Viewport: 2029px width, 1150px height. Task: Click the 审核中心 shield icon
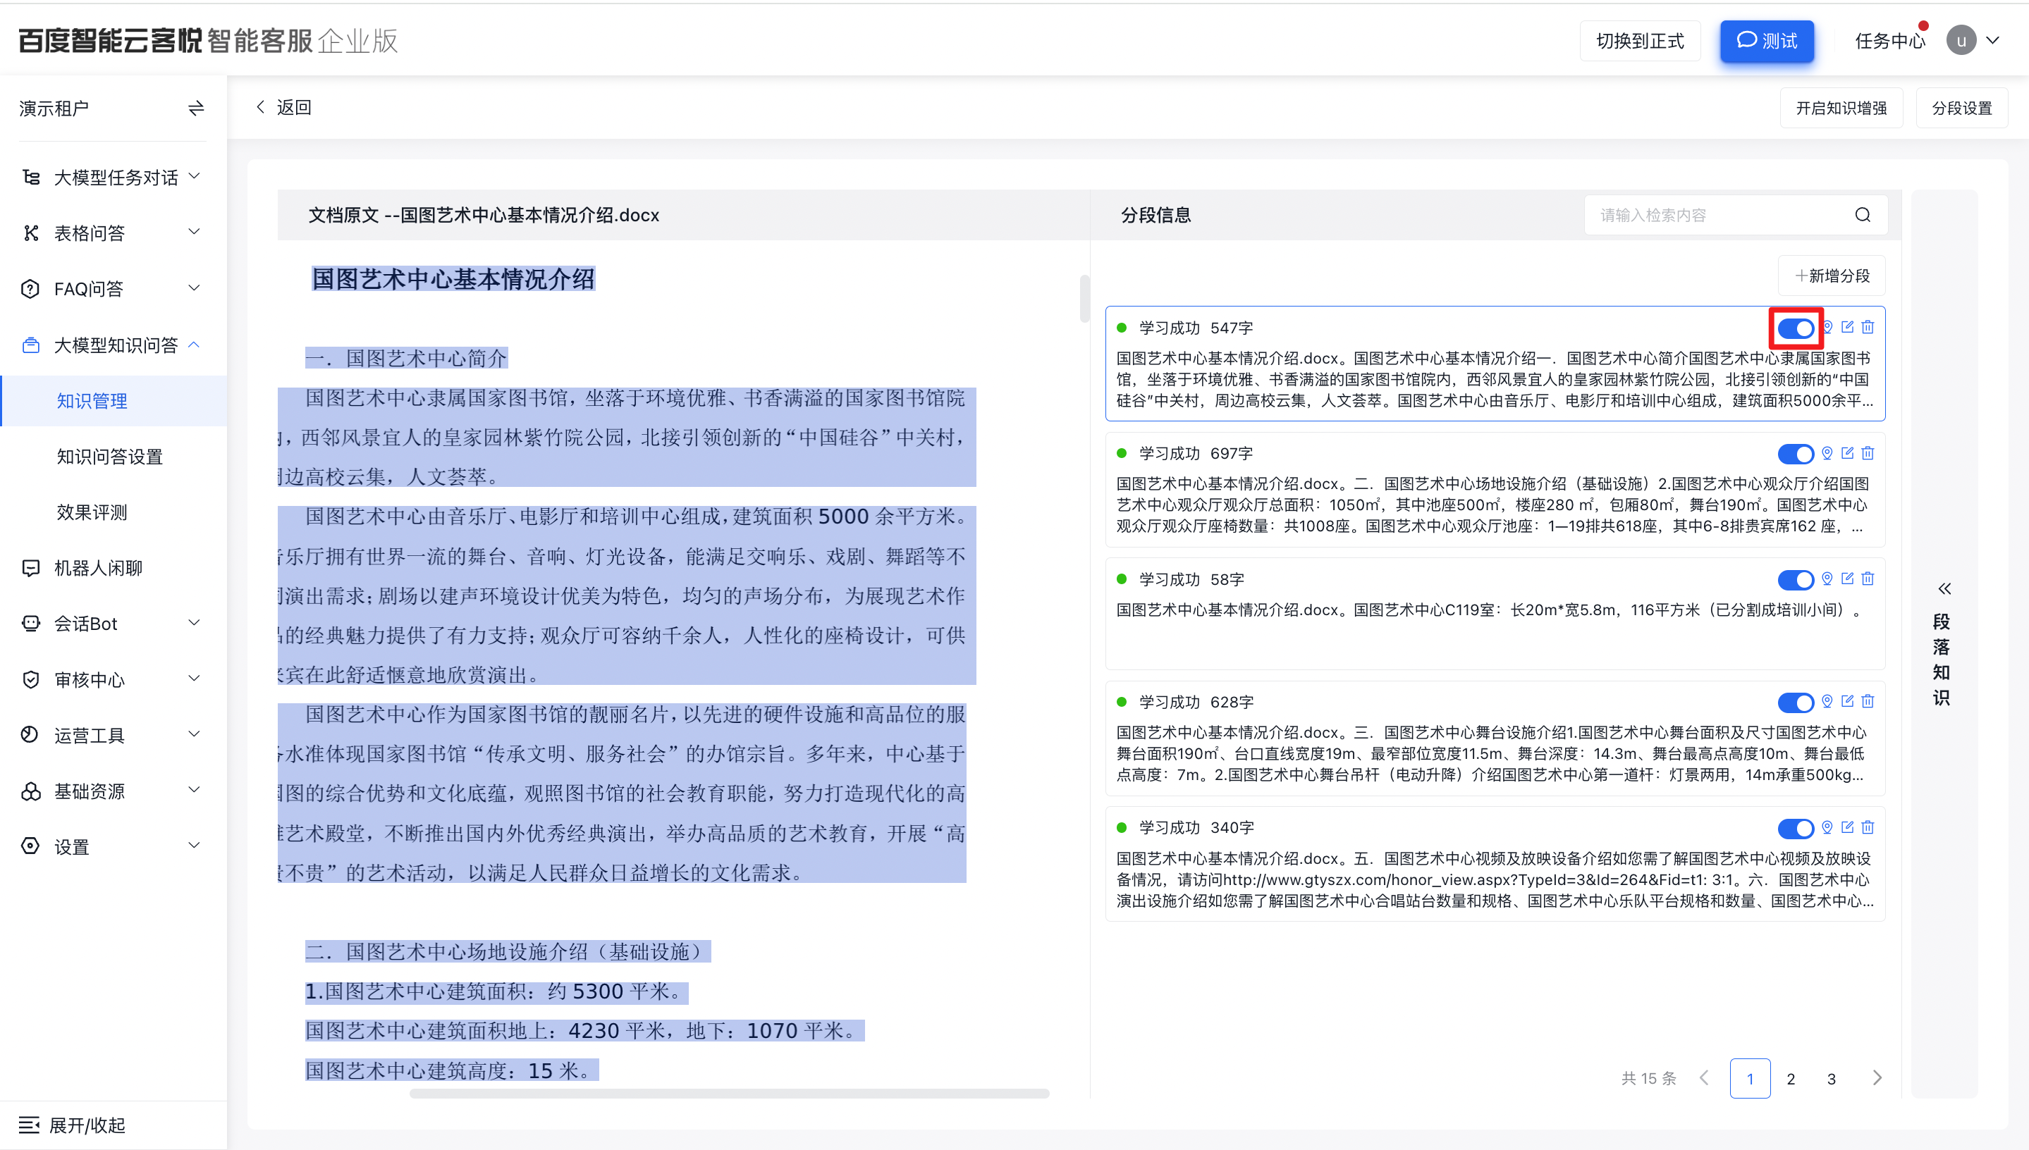(31, 679)
